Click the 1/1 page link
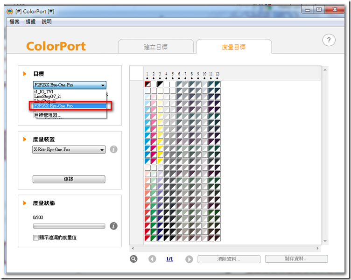 tap(169, 259)
